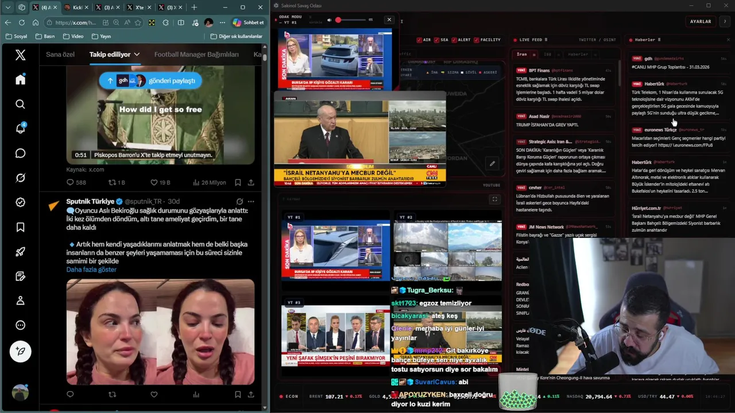This screenshot has height=413, width=735.
Task: Switch to Football Manager Bağımlıları tab
Action: click(196, 54)
